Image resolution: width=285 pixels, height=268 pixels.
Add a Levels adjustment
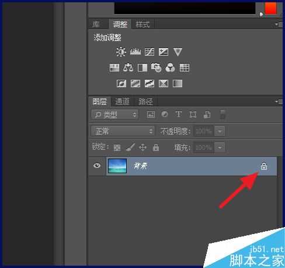pyautogui.click(x=135, y=51)
